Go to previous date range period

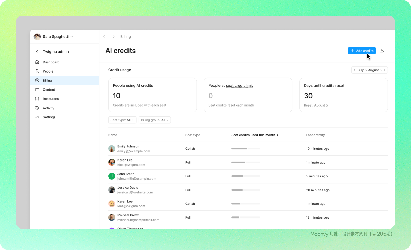355,70
